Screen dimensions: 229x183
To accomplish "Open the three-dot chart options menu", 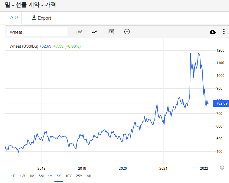I will click(x=224, y=32).
